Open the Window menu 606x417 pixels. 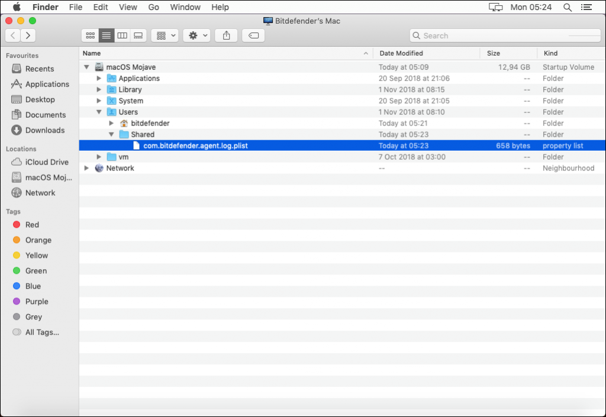(x=185, y=7)
